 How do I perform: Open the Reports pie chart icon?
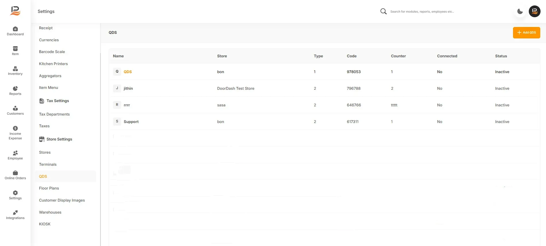pos(15,89)
